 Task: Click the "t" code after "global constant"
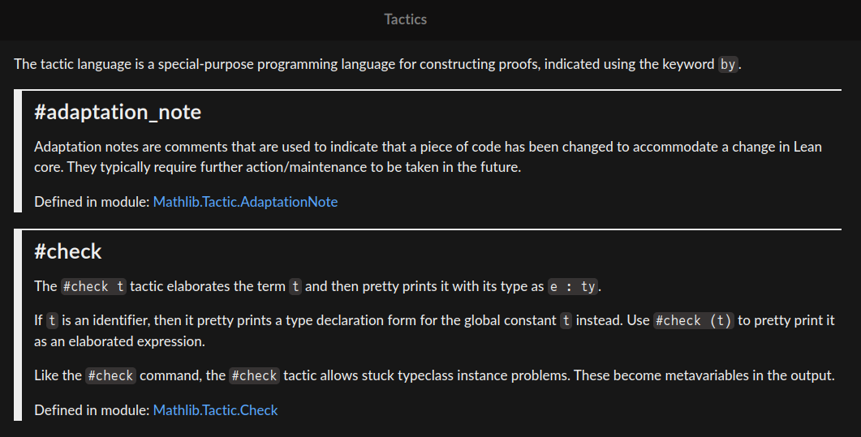click(566, 320)
